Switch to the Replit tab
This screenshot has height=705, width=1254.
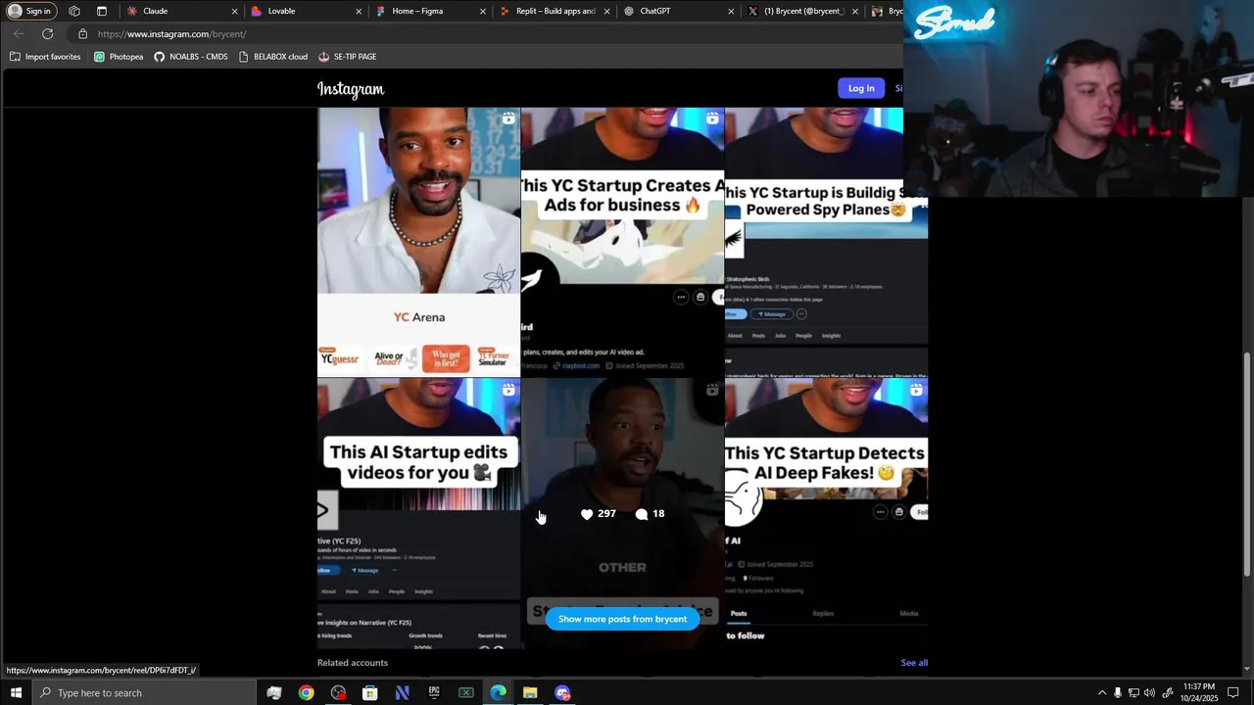[555, 11]
